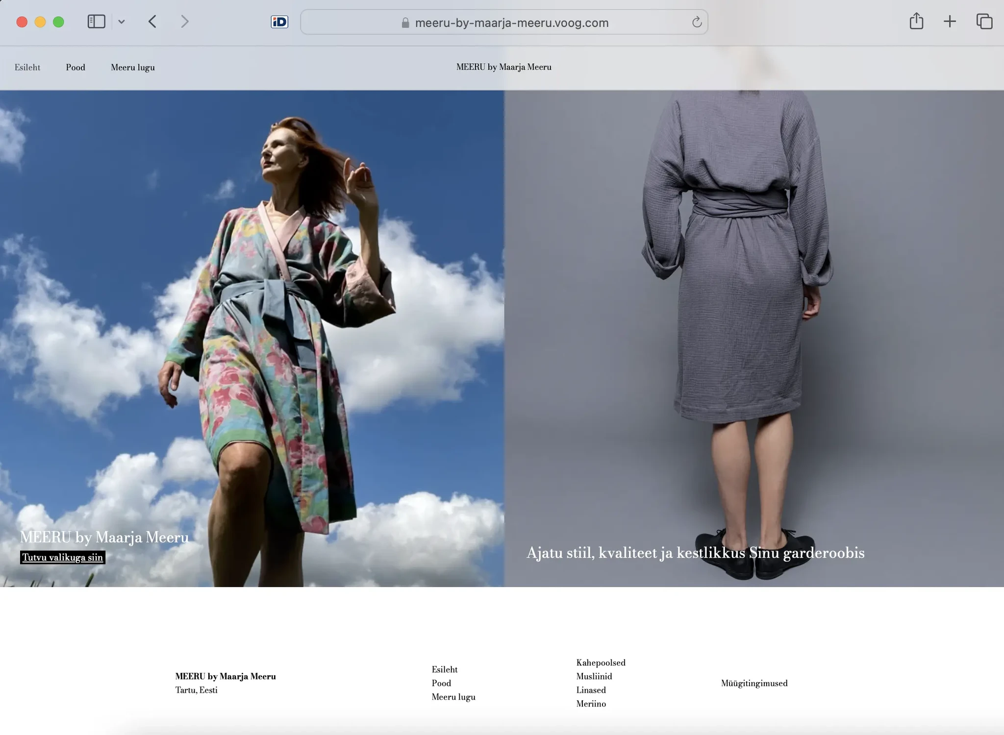The image size is (1004, 735).
Task: Open the Share menu icon
Action: point(916,22)
